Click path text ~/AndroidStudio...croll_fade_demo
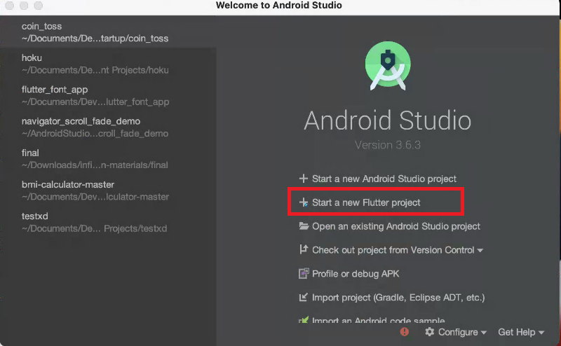This screenshot has width=561, height=346. (x=95, y=133)
